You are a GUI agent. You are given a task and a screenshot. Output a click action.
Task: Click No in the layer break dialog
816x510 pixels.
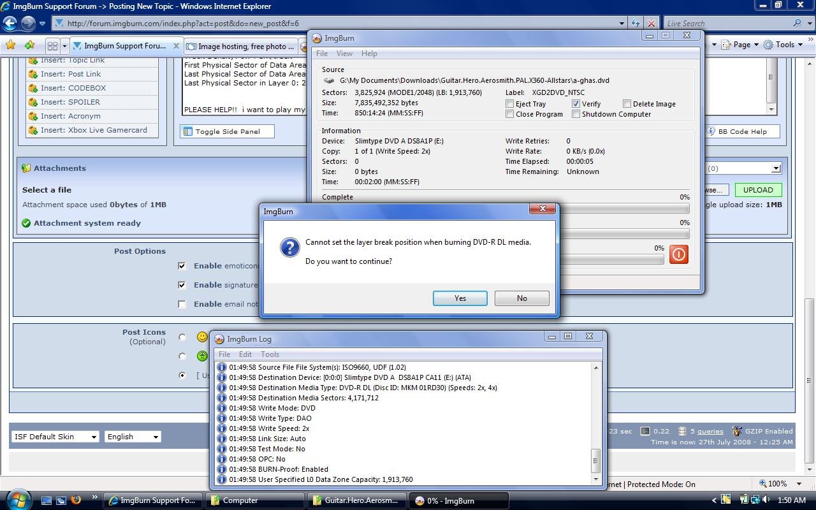point(522,298)
